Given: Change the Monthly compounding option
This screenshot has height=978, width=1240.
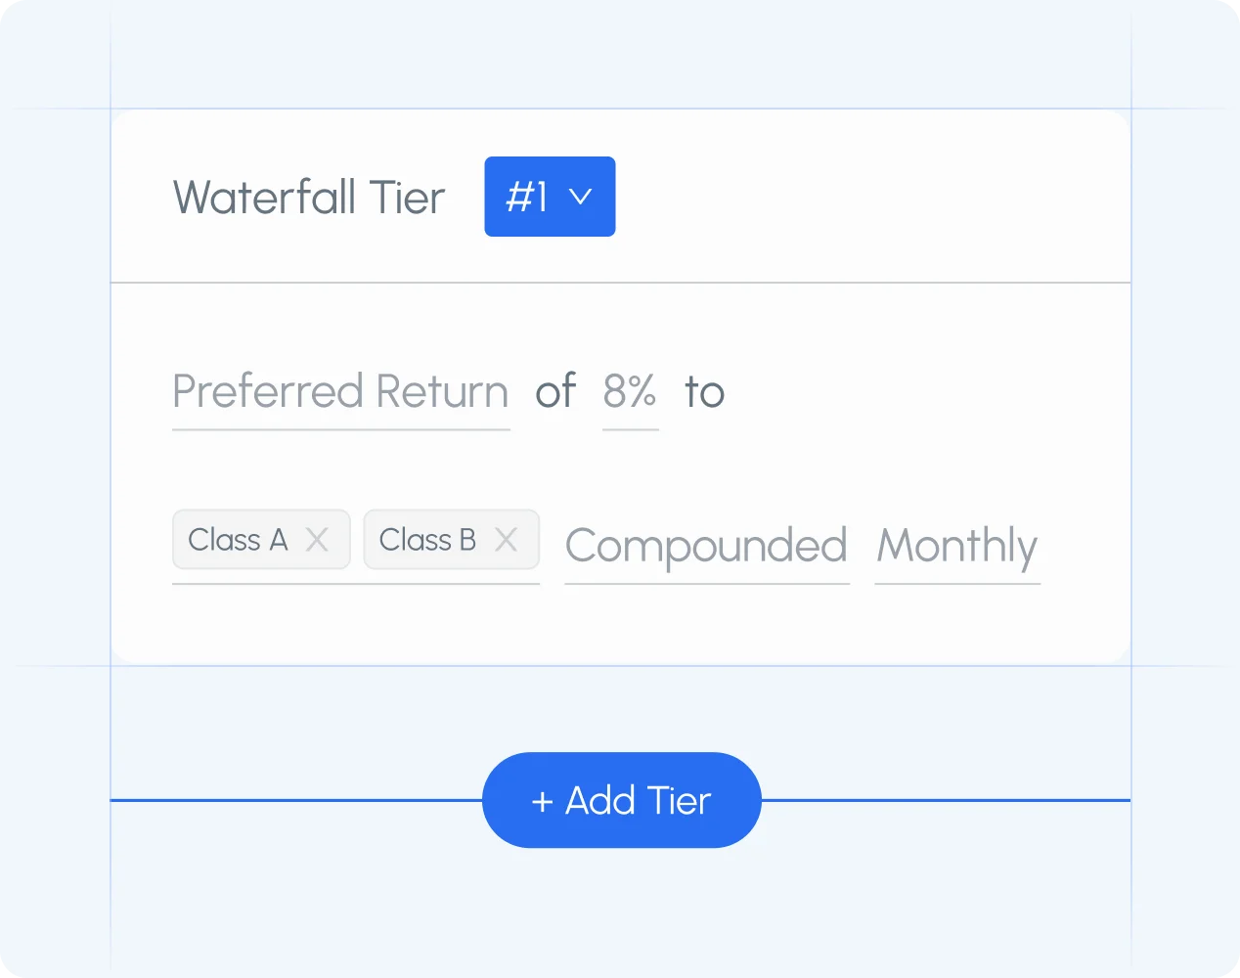Looking at the screenshot, I should coord(956,547).
